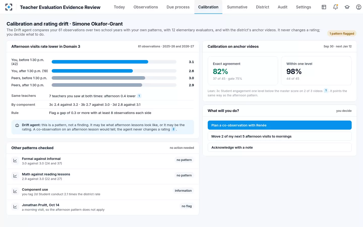Open citation 2 in the Drift agent note
The width and height of the screenshot is (363, 227).
click(173, 129)
